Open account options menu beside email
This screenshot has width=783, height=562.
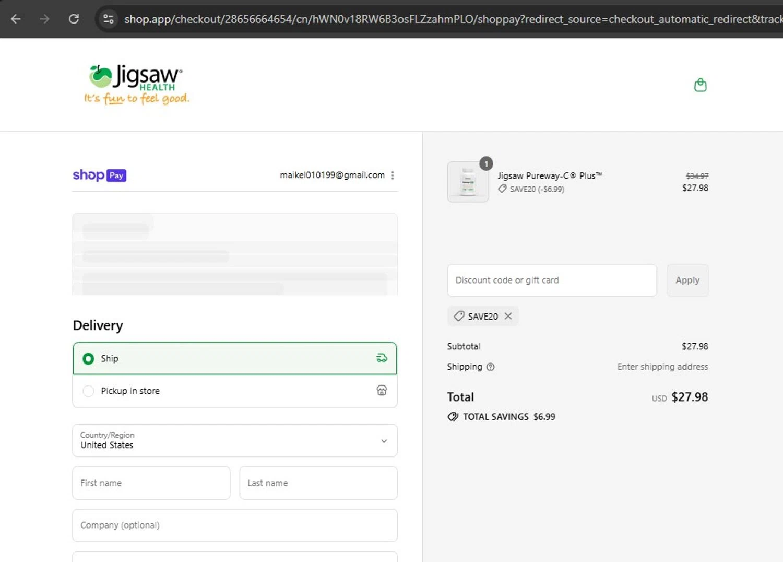[393, 175]
